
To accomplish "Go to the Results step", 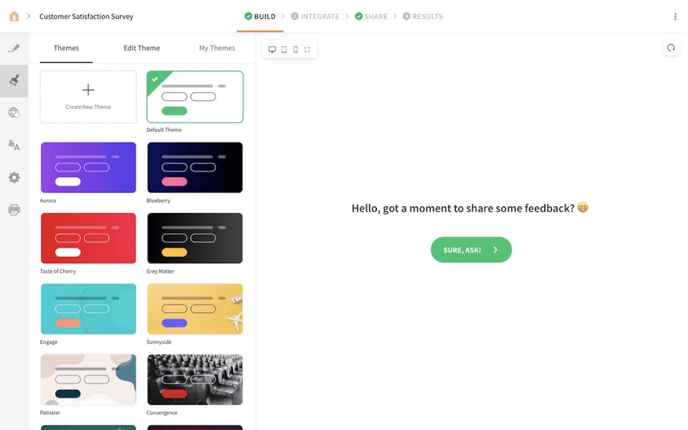I will [423, 17].
